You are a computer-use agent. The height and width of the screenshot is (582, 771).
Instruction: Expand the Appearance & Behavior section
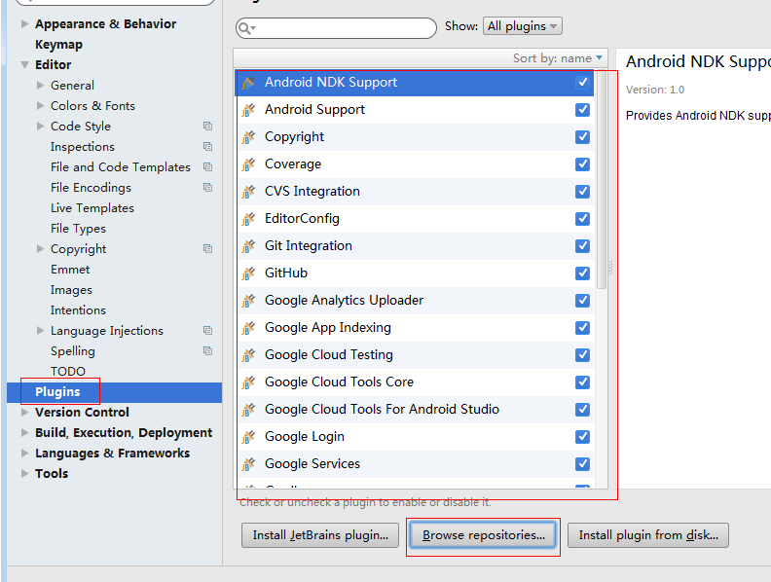tap(24, 23)
